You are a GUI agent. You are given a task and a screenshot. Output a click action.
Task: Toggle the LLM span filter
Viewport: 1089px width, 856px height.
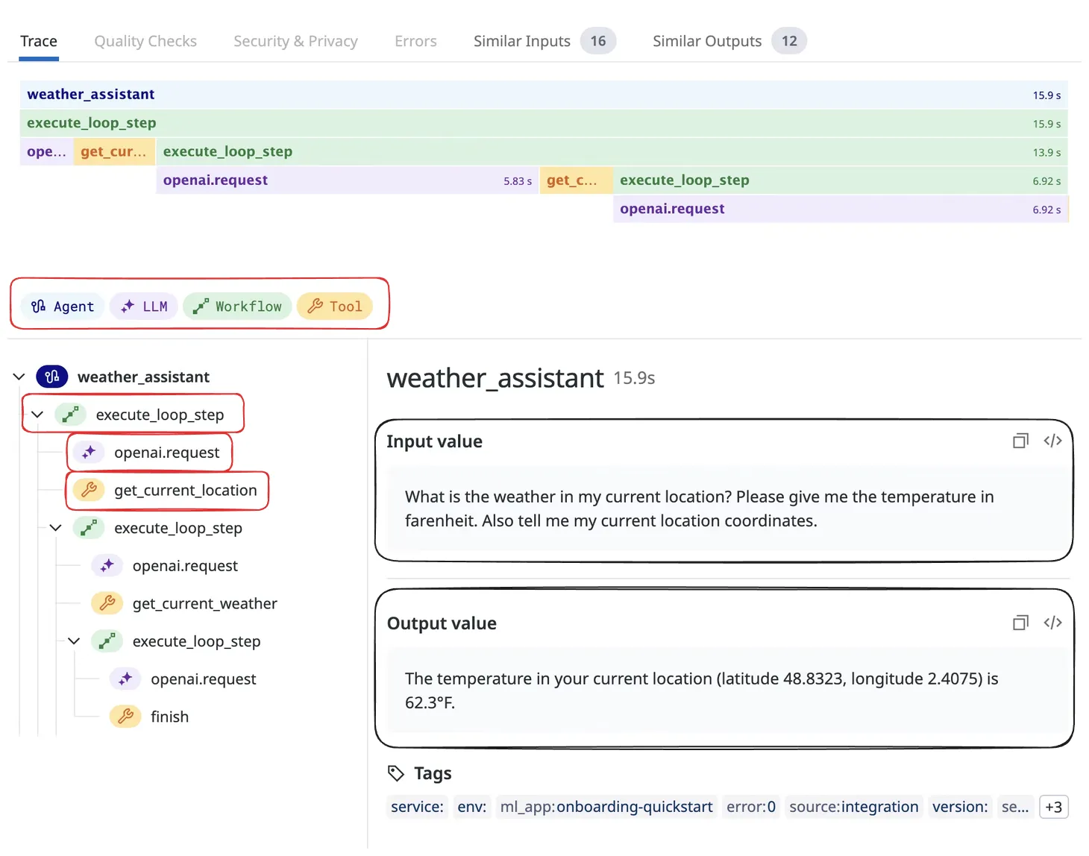point(144,306)
